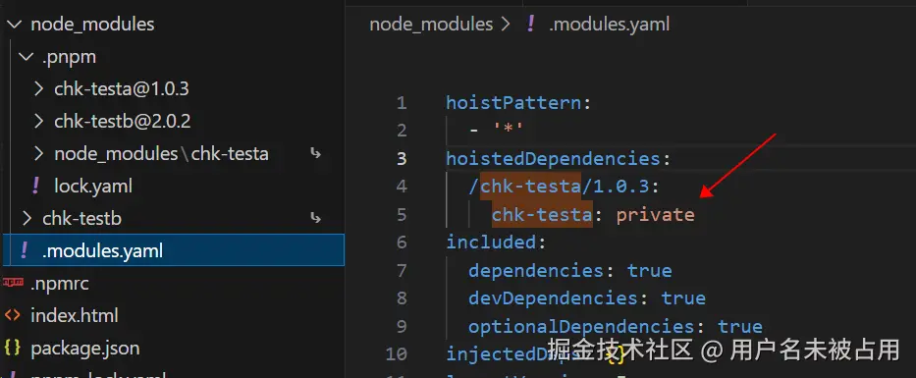Click the YAML icon beside lock.yaml
The height and width of the screenshot is (378, 916).
click(35, 186)
